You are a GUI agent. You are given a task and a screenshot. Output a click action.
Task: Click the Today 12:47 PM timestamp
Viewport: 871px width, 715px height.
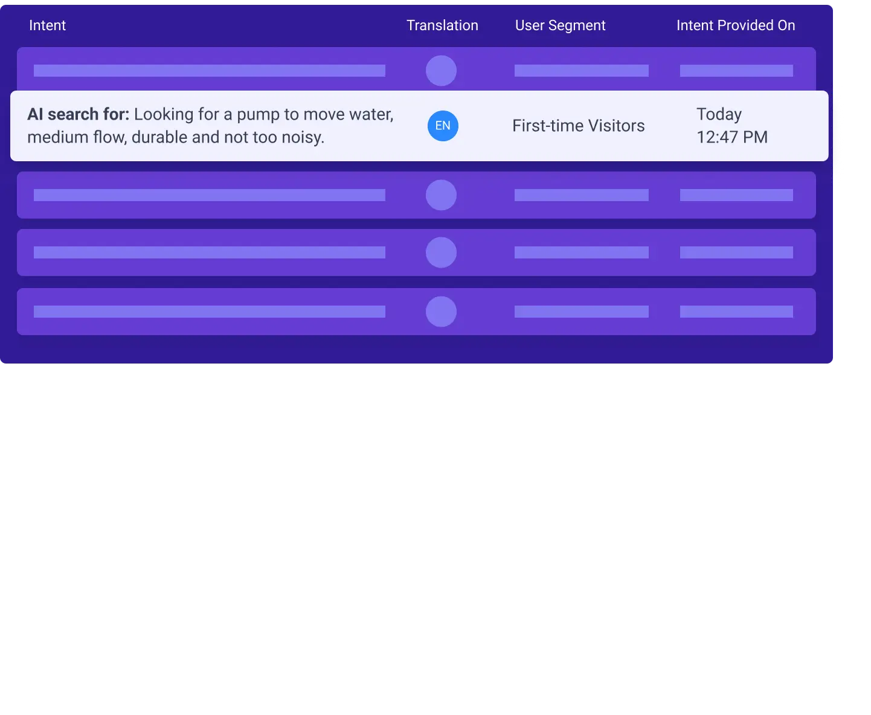click(x=731, y=126)
